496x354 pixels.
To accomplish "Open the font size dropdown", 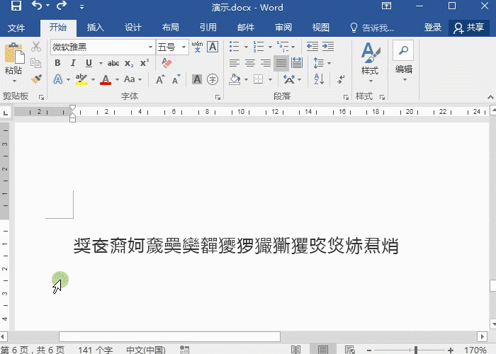I will 184,47.
